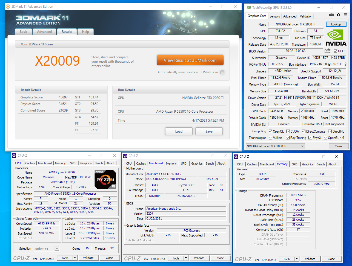The image size is (352, 266).
Task: Take a GPU-Z screenshot with camera icon
Action: [x=331, y=15]
